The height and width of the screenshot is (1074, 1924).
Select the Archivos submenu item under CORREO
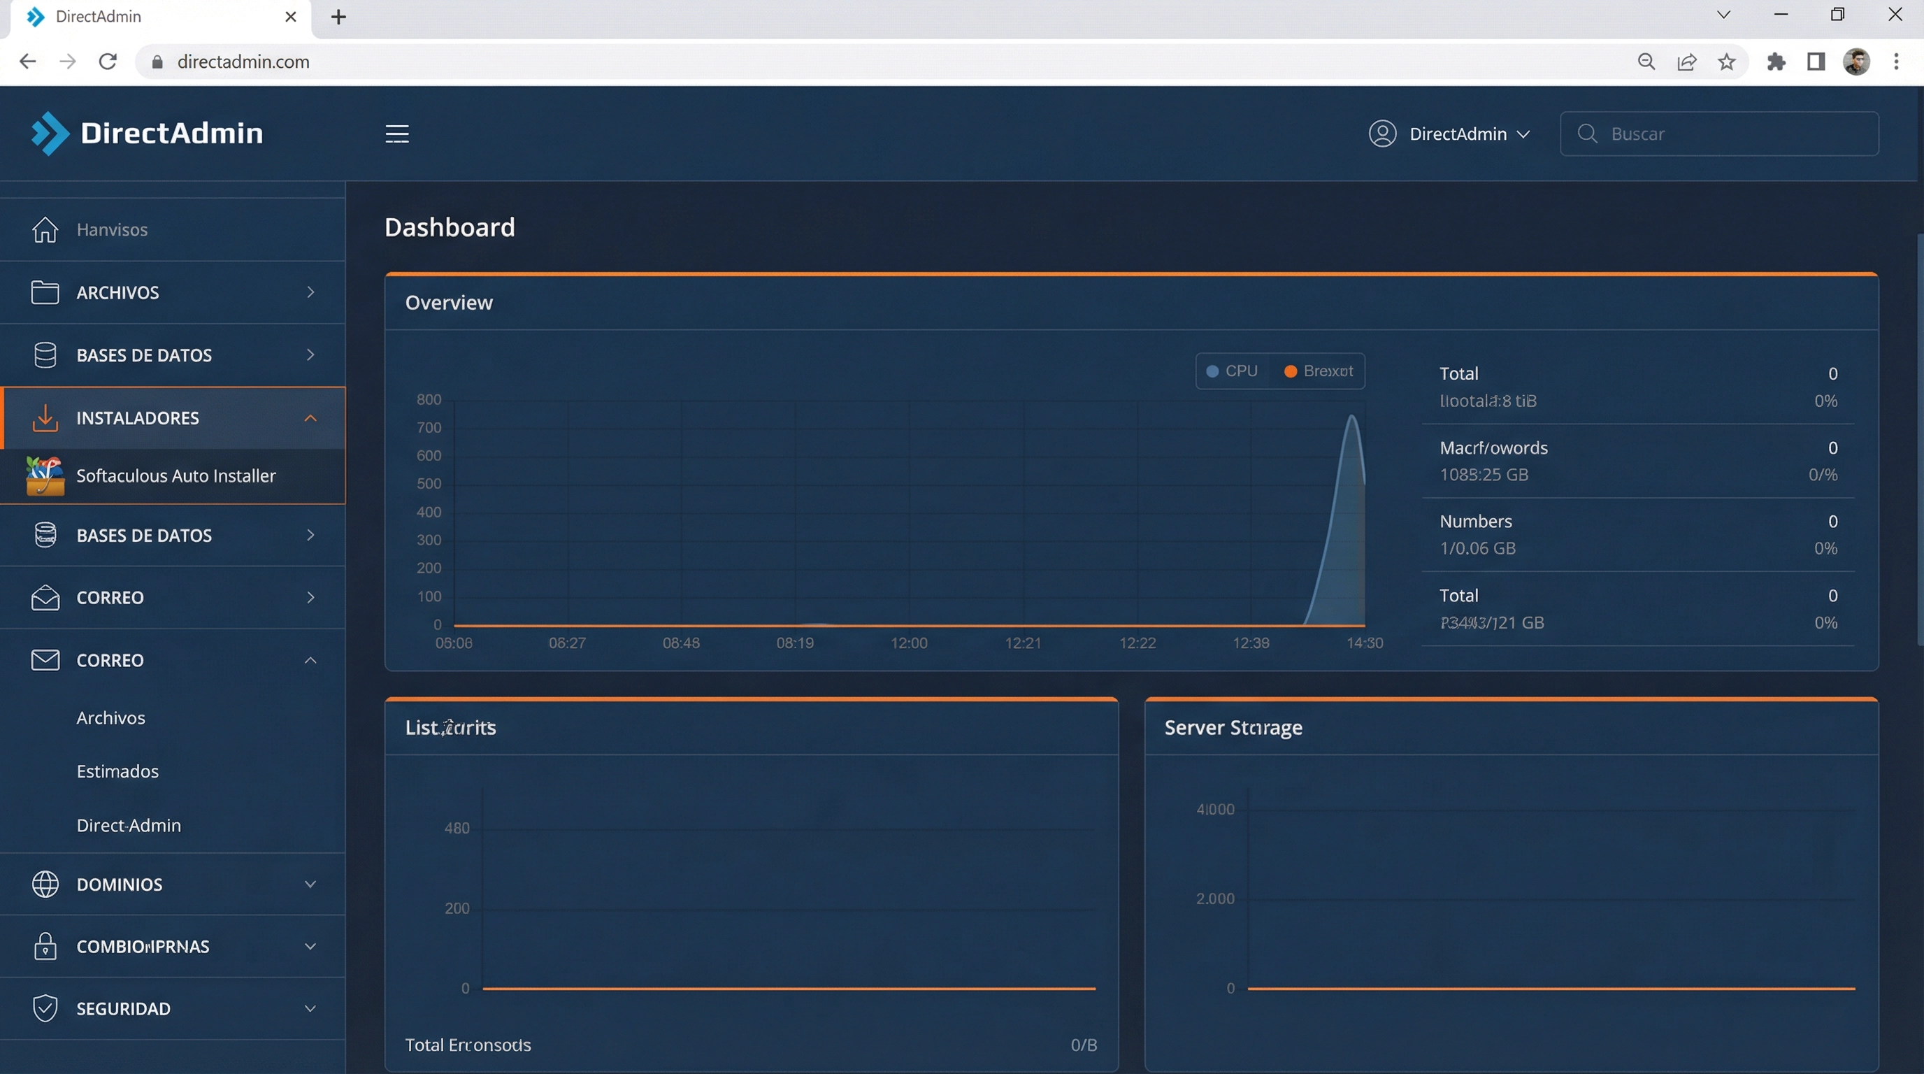110,717
